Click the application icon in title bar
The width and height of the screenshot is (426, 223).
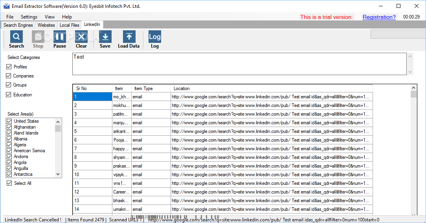click(x=6, y=6)
